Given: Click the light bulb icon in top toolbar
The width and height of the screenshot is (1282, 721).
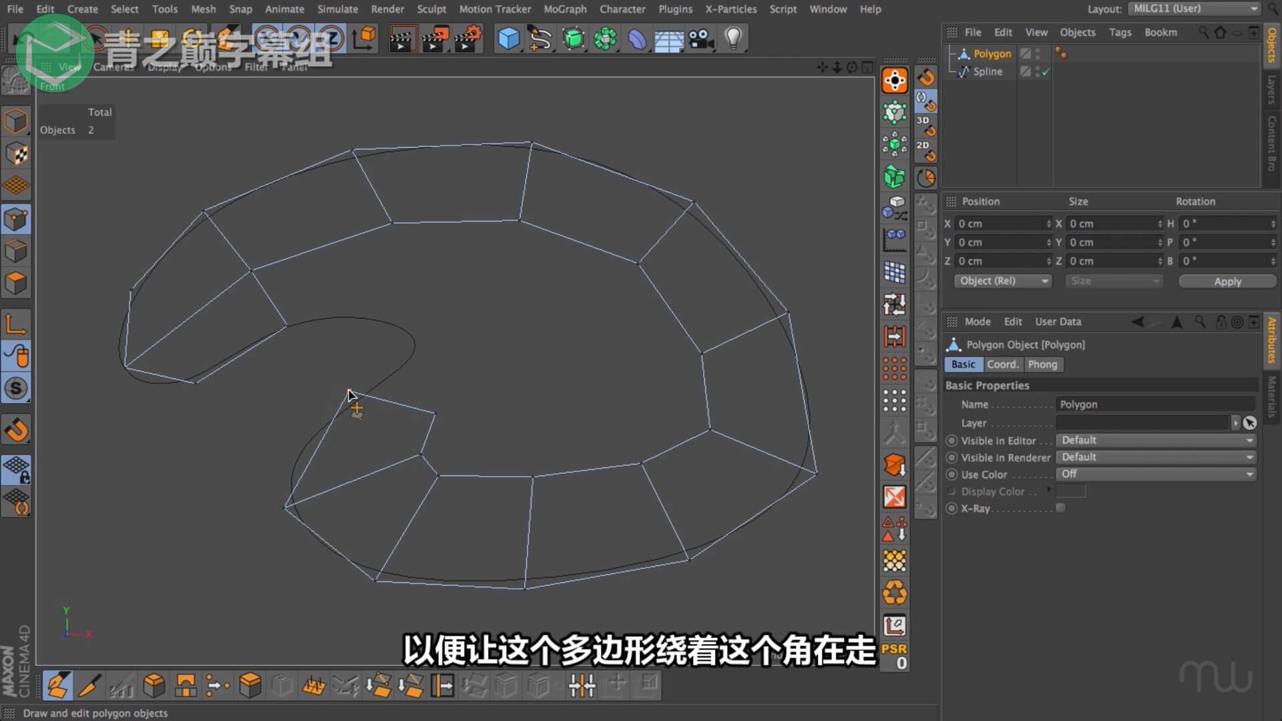Looking at the screenshot, I should (733, 39).
